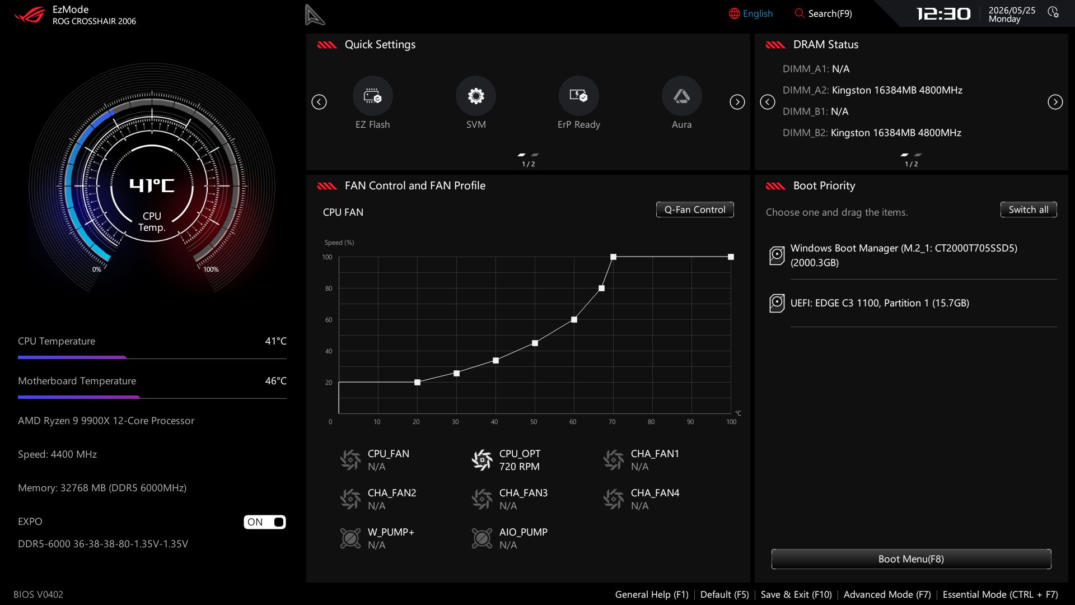This screenshot has width=1075, height=605.
Task: Select the ErP Ready icon
Action: [579, 96]
